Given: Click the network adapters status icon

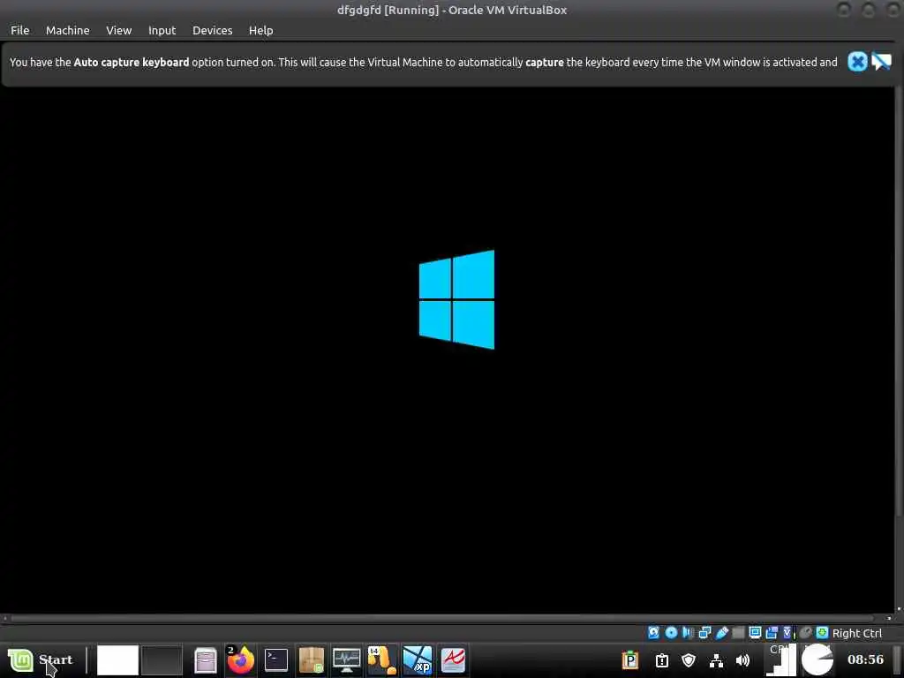Looking at the screenshot, I should coord(704,633).
